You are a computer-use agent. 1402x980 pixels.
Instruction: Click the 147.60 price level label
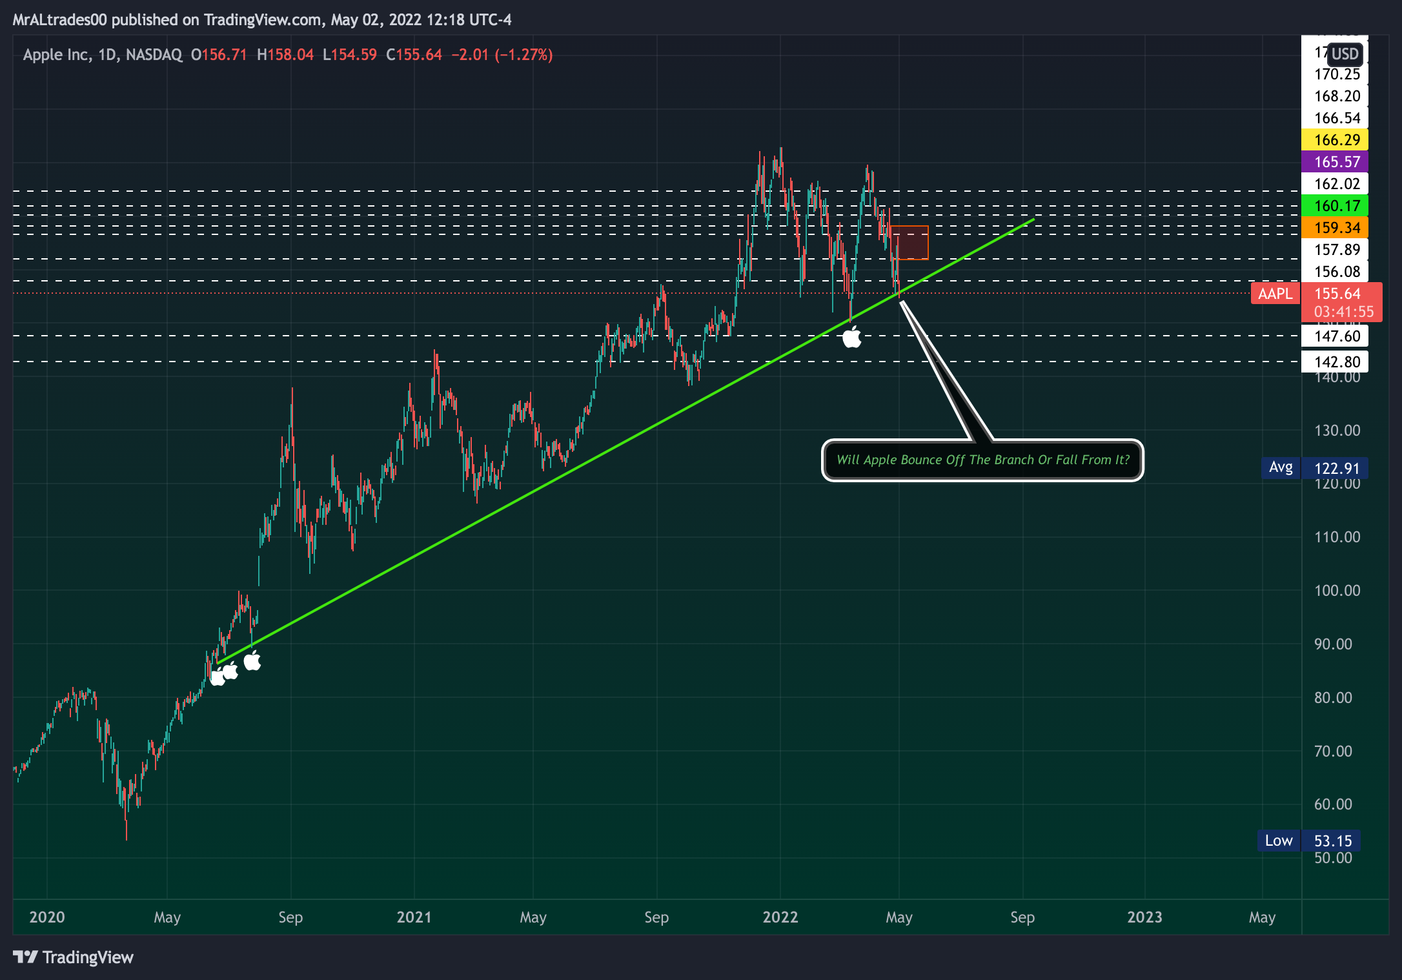pos(1335,336)
